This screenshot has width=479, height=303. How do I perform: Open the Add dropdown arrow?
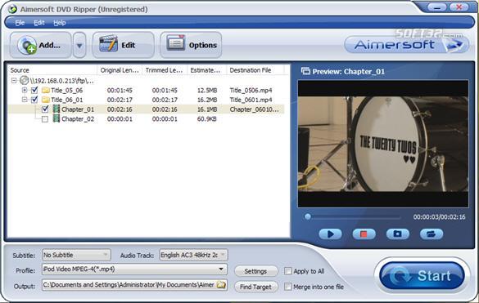coord(79,46)
